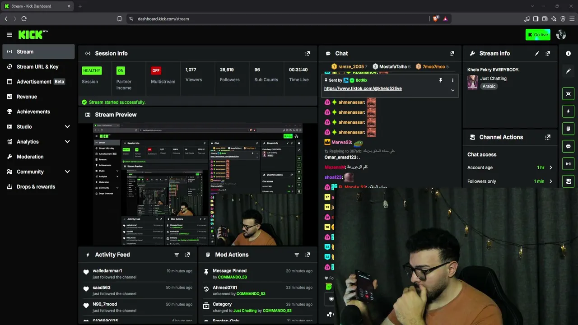Image resolution: width=578 pixels, height=325 pixels.
Task: Edit stream info with the pencil icon
Action: pyautogui.click(x=537, y=53)
